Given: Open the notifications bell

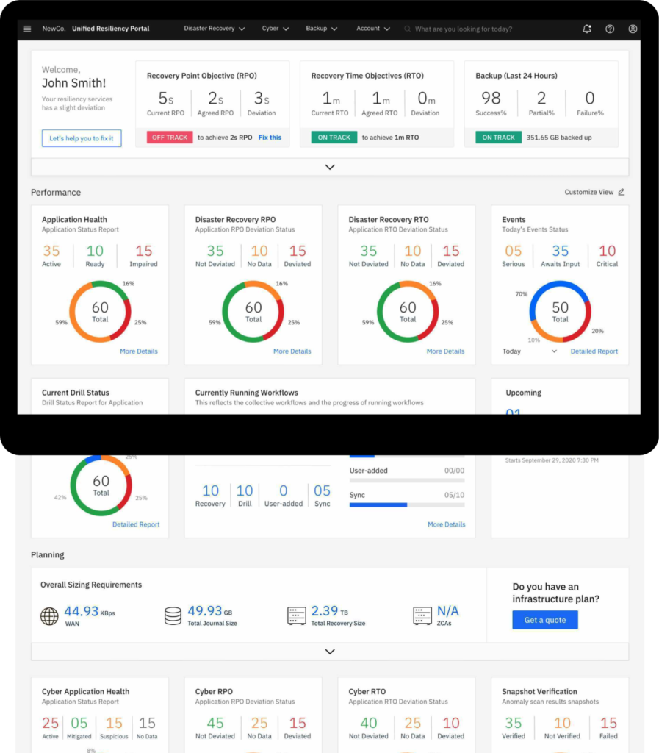Looking at the screenshot, I should click(586, 29).
